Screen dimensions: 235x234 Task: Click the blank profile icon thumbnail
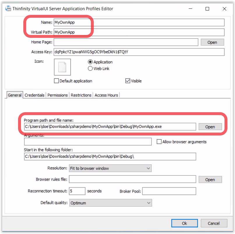(62, 67)
